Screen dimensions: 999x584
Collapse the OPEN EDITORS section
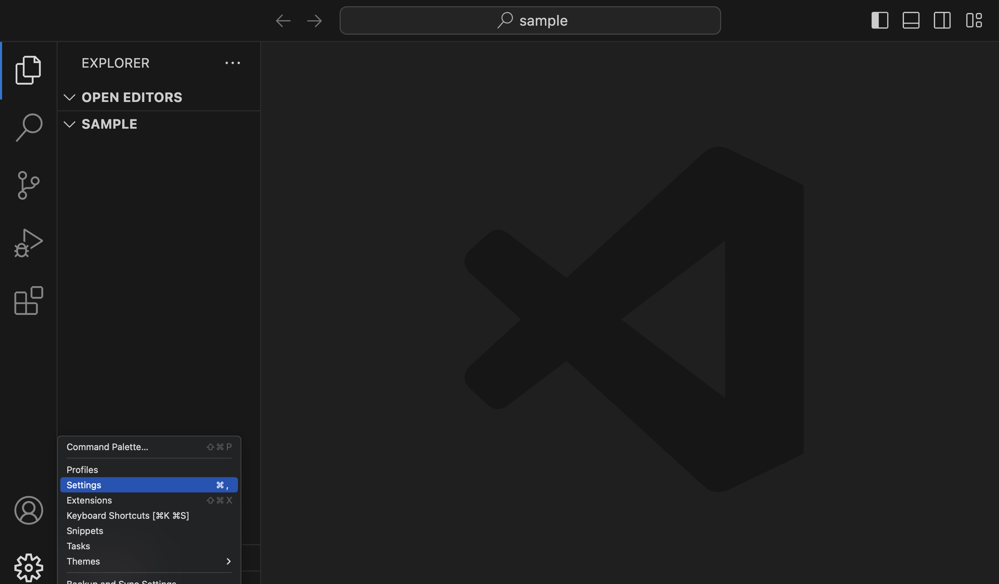pyautogui.click(x=70, y=97)
